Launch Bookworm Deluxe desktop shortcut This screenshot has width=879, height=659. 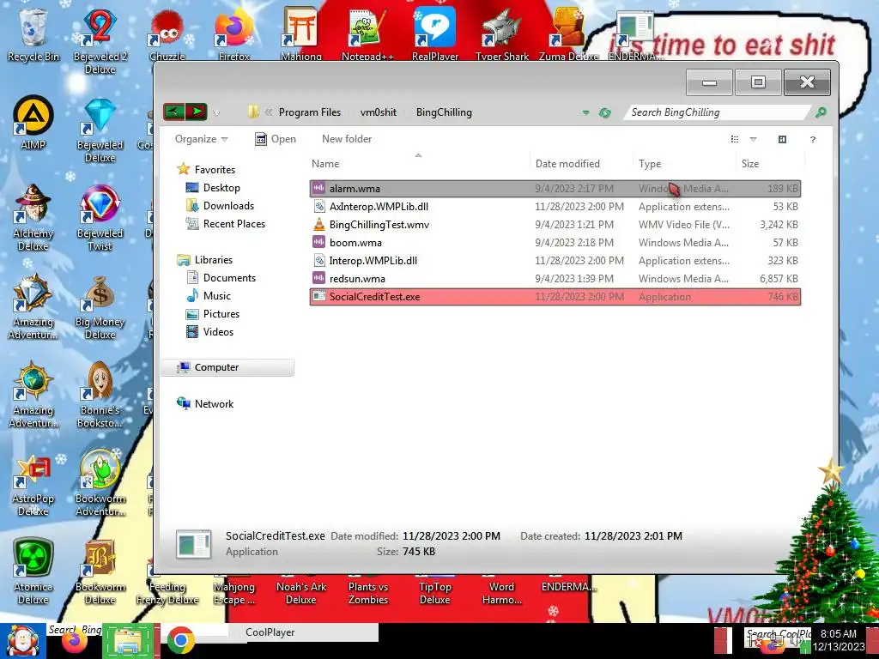(100, 572)
